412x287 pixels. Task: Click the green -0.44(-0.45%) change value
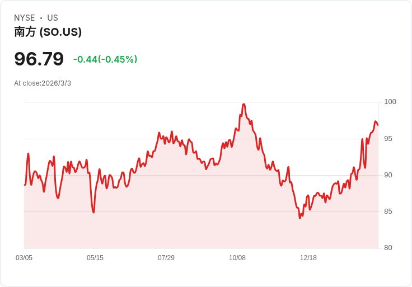tap(105, 59)
